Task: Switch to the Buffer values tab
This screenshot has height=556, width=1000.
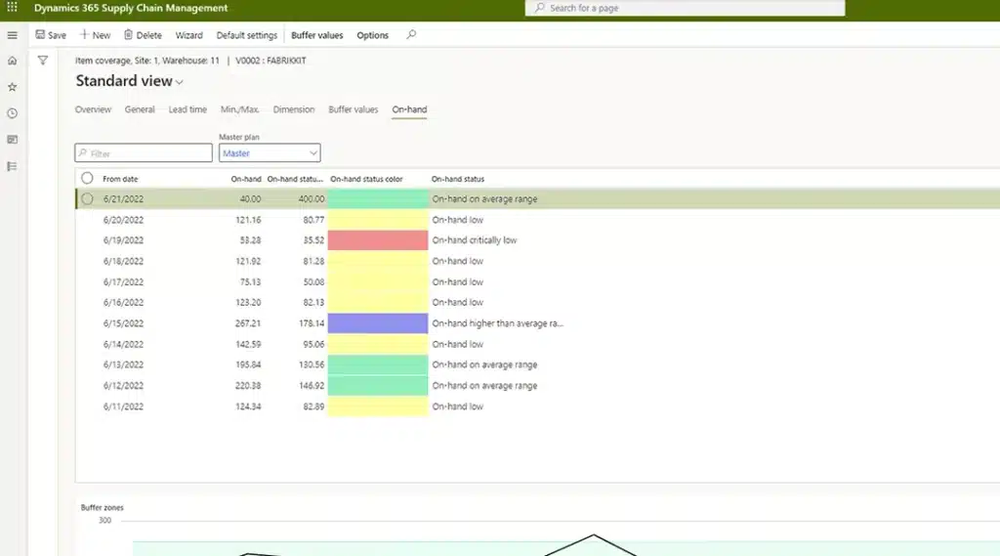Action: 354,109
